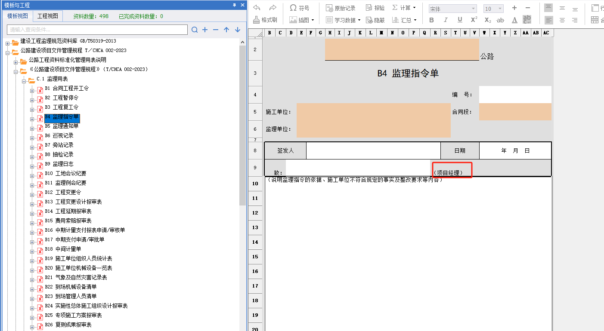Click the up arrow previous result icon
The image size is (604, 331).
pyautogui.click(x=226, y=30)
